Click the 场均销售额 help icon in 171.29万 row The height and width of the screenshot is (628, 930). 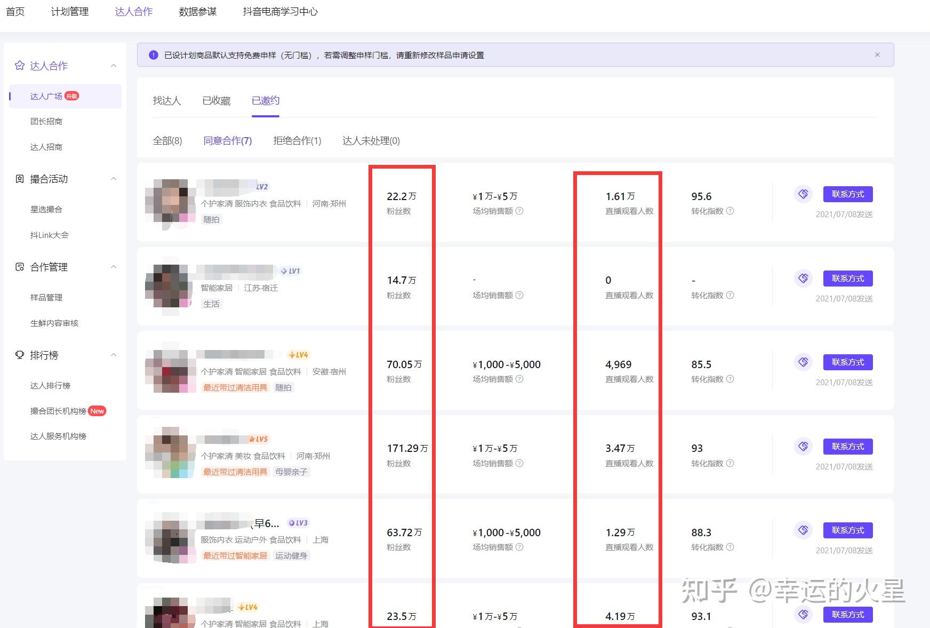click(519, 463)
